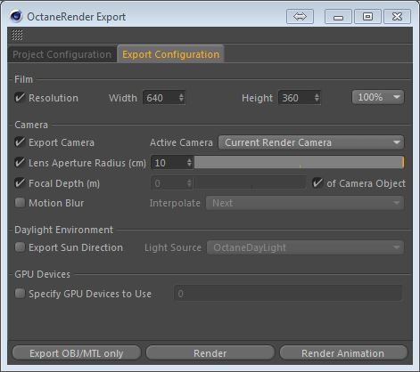Click the Camera section heading
This screenshot has height=372, width=420.
coord(31,125)
